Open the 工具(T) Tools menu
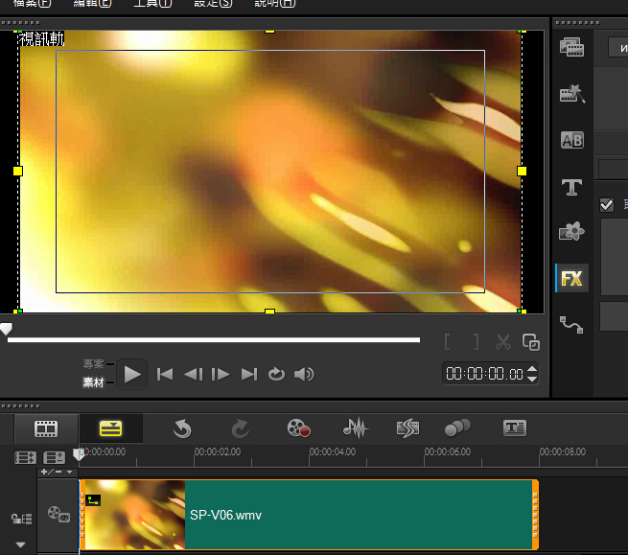 point(152,4)
